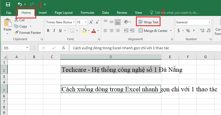Viewport: 221px width, 115px height.
Task: Open Font settings dialog launcher
Action: tap(99, 39)
